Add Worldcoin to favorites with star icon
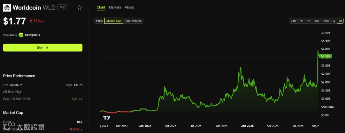Viewport: 345px width, 133px height. click(x=80, y=8)
